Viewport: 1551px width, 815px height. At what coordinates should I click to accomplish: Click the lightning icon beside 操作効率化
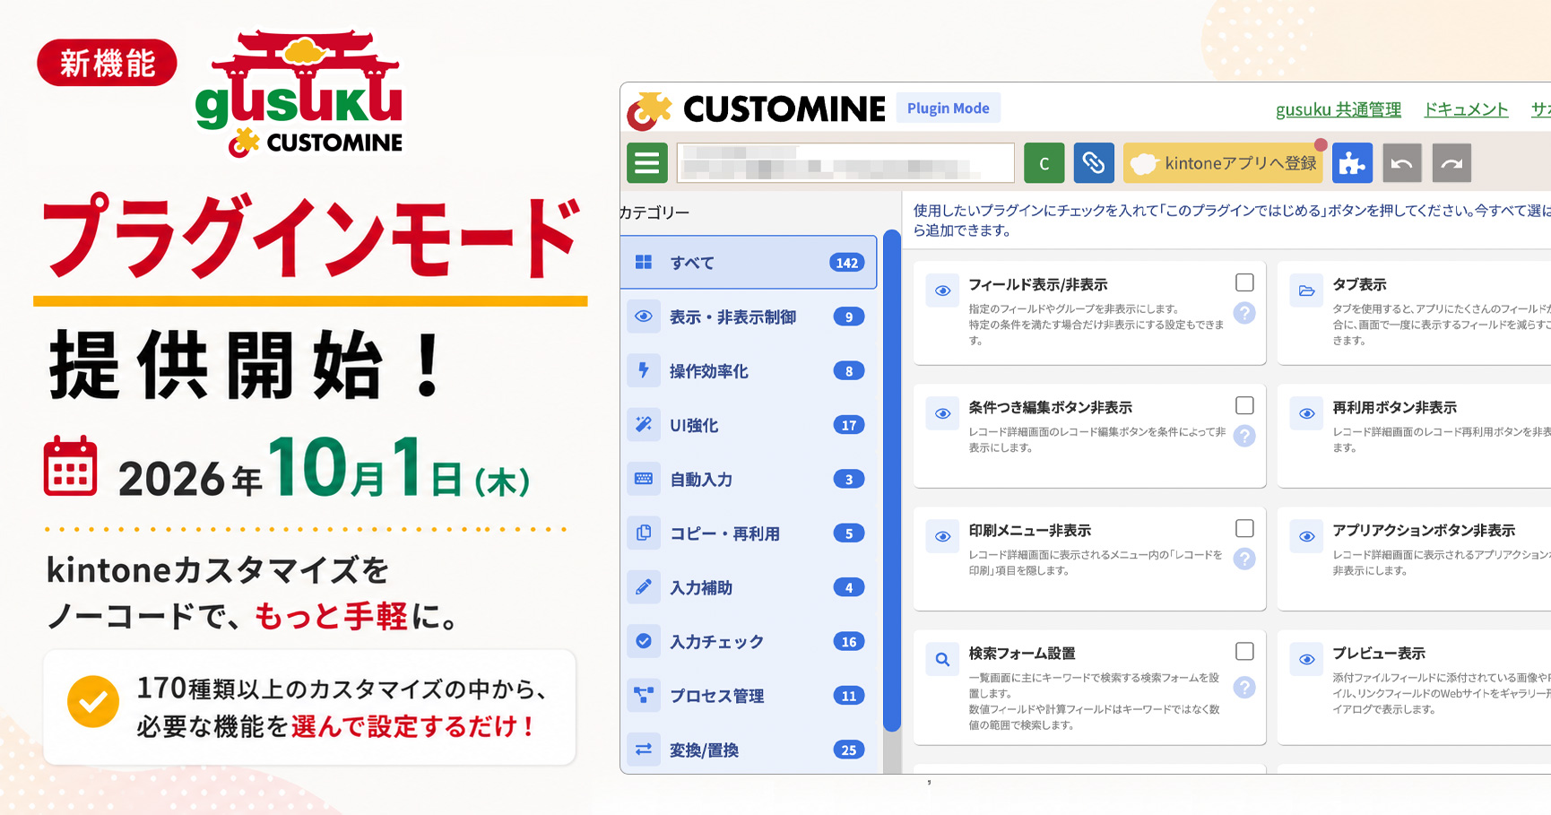click(644, 370)
